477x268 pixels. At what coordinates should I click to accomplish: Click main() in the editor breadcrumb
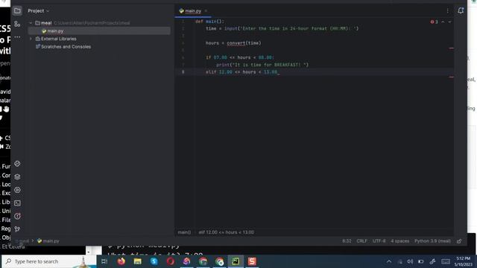184,232
